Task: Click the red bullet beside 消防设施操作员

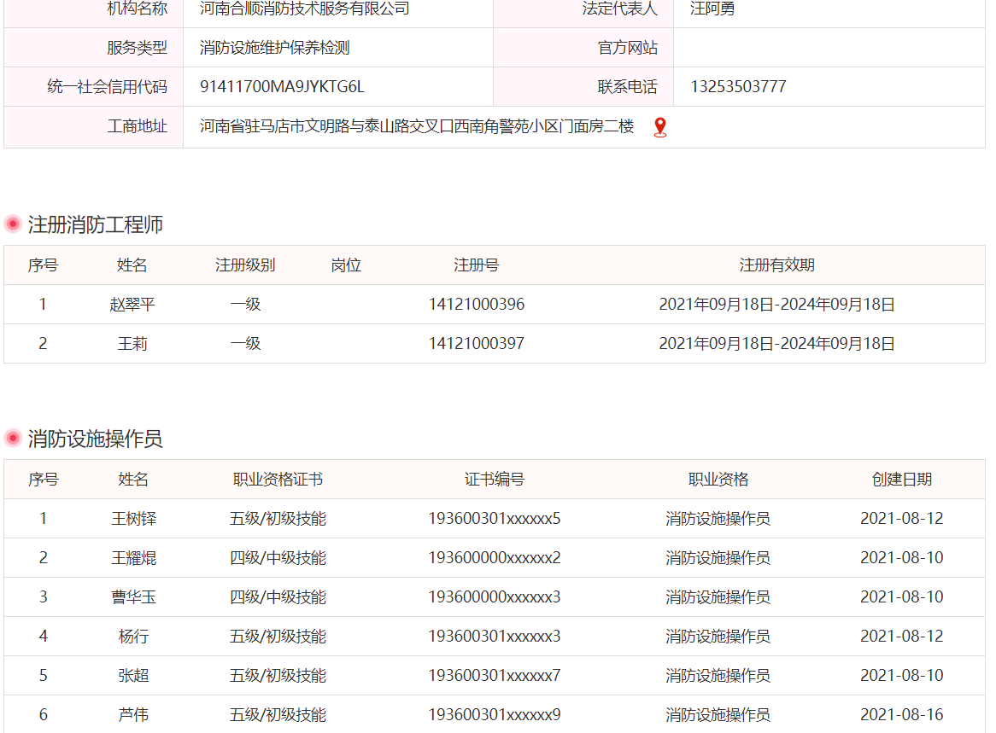Action: coord(13,439)
